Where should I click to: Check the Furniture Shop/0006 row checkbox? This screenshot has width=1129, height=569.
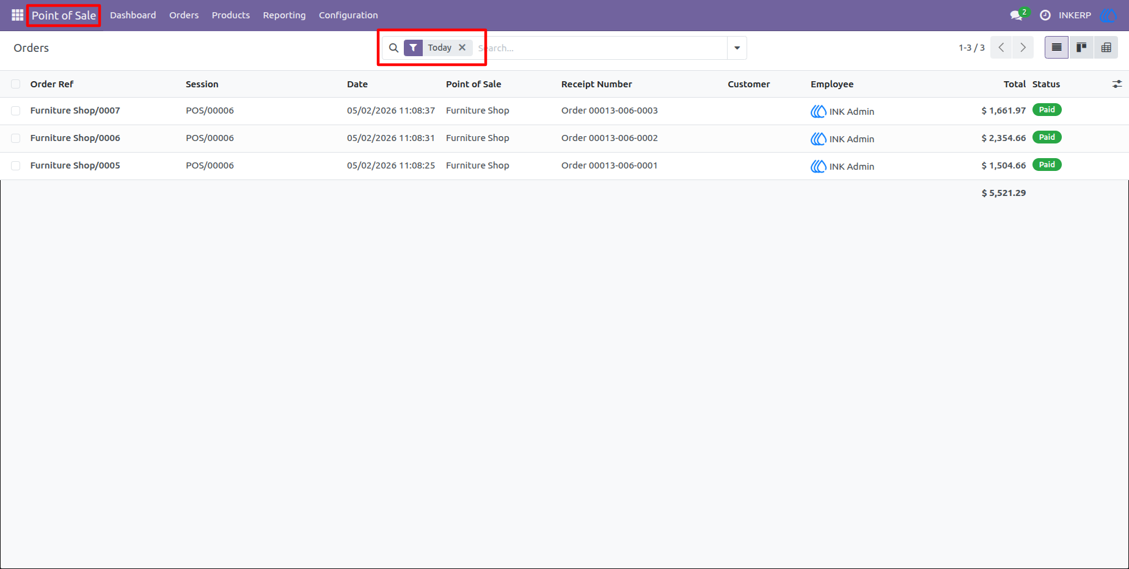click(16, 139)
